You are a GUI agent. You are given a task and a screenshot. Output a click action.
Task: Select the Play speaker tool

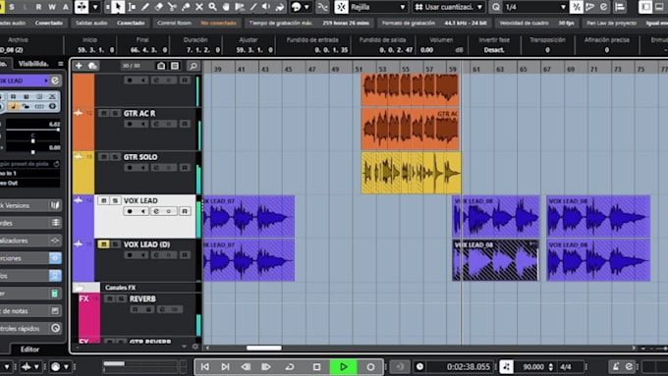(x=266, y=7)
